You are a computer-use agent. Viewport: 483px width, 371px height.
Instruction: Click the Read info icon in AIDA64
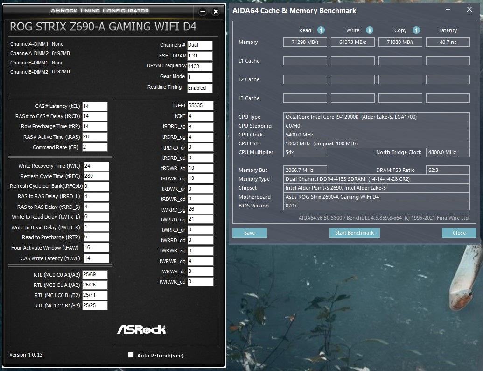click(x=321, y=30)
